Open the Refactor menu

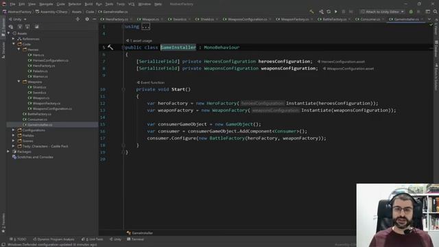tap(75, 4)
